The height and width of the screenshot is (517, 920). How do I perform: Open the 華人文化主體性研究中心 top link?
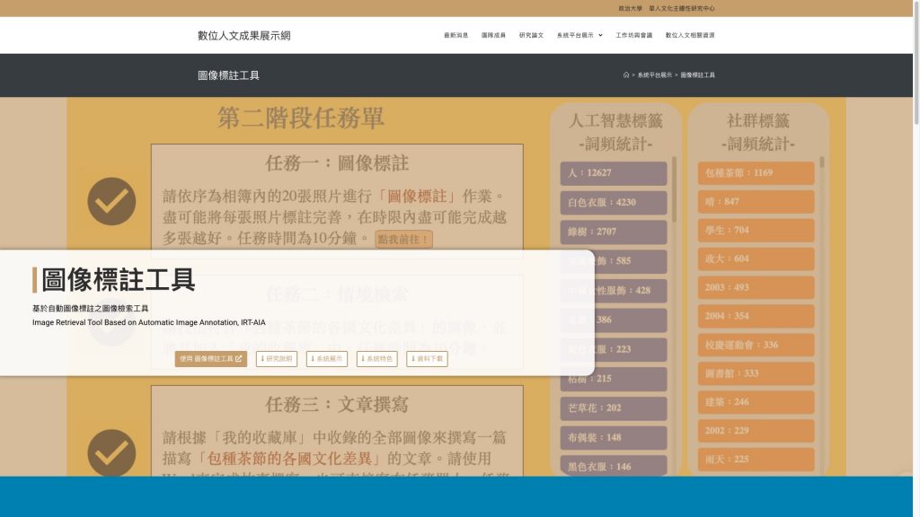(x=682, y=8)
